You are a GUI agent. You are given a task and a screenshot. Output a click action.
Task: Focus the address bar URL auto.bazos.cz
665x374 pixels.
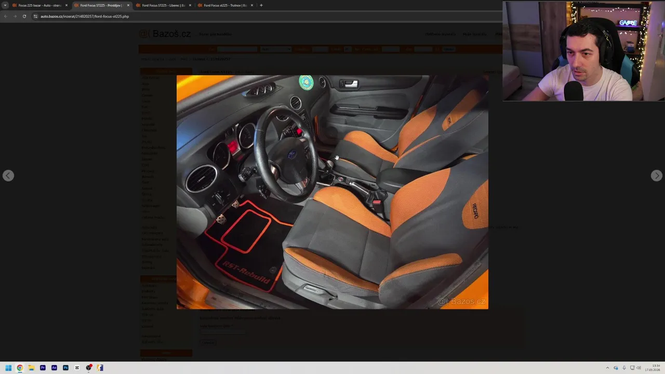pyautogui.click(x=85, y=16)
